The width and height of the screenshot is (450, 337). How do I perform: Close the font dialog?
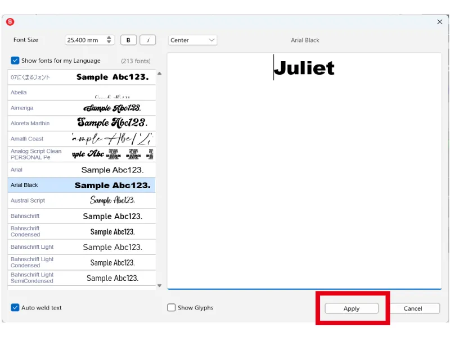click(440, 22)
